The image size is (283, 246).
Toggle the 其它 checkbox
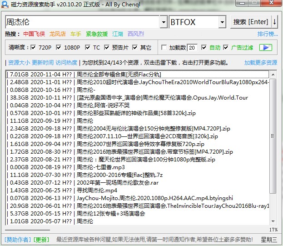click(x=135, y=47)
